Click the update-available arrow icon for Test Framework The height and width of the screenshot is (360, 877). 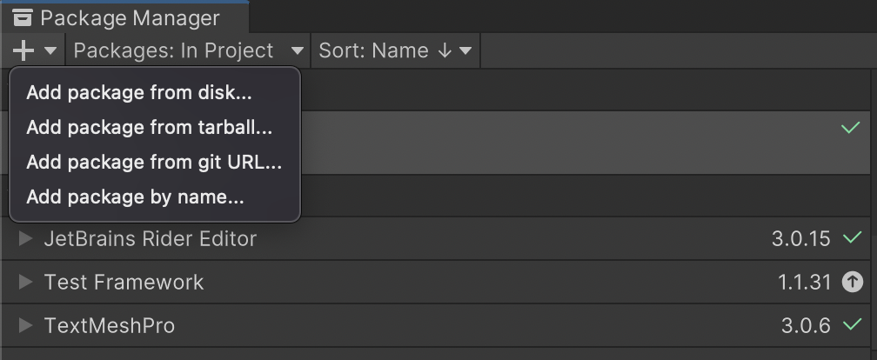tap(853, 282)
